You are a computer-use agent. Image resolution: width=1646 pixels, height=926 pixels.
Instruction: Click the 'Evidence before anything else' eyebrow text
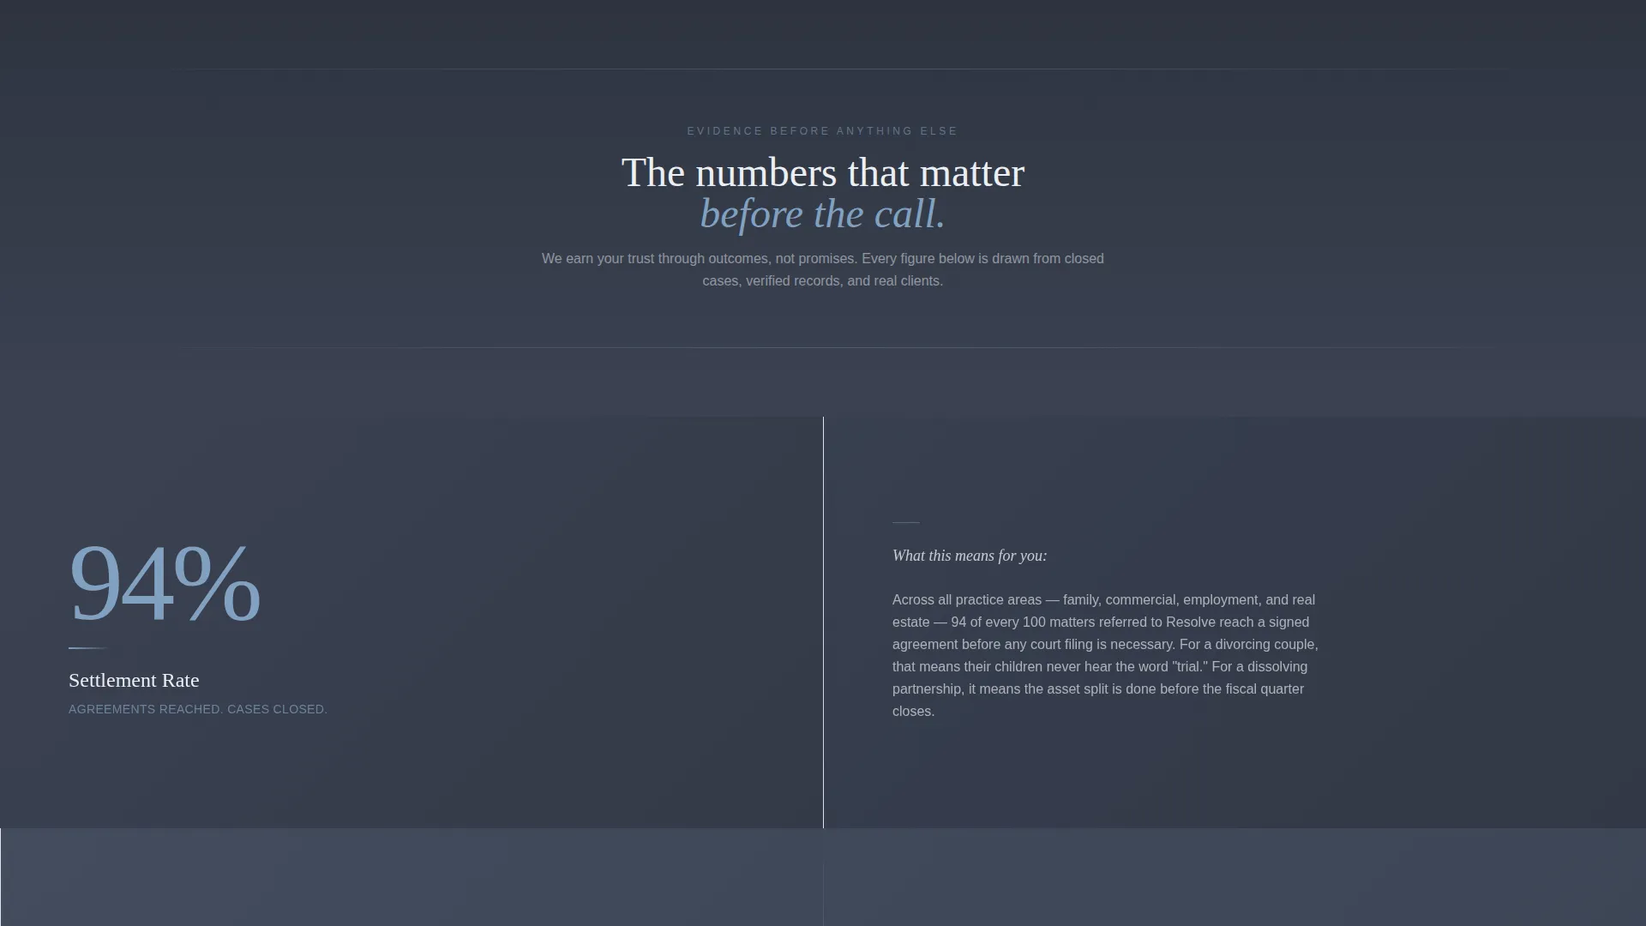point(822,131)
